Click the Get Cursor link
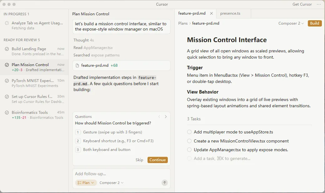Screen dimensions: 325x193 tap(302, 4)
